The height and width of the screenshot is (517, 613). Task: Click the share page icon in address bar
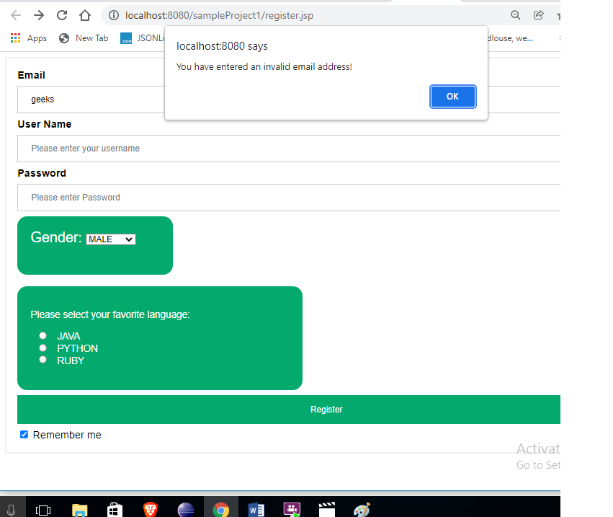pos(538,15)
